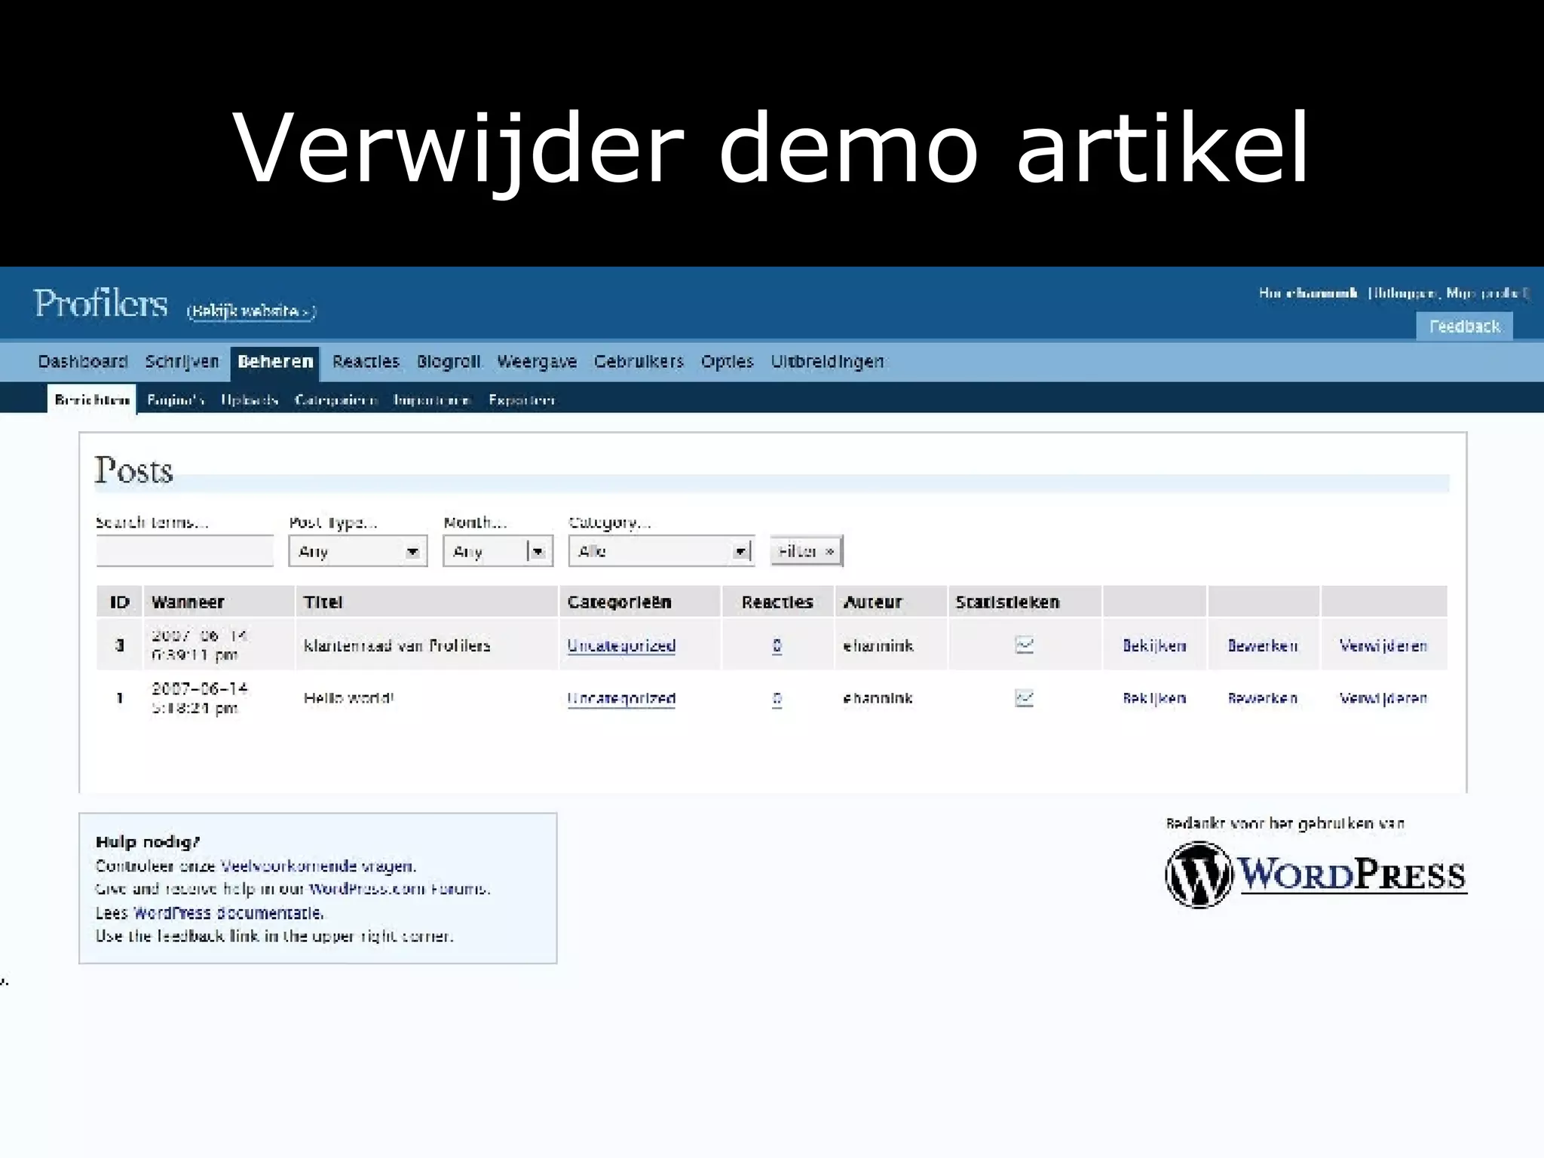The height and width of the screenshot is (1158, 1544).
Task: Select the Beheren menu tab
Action: click(x=275, y=362)
